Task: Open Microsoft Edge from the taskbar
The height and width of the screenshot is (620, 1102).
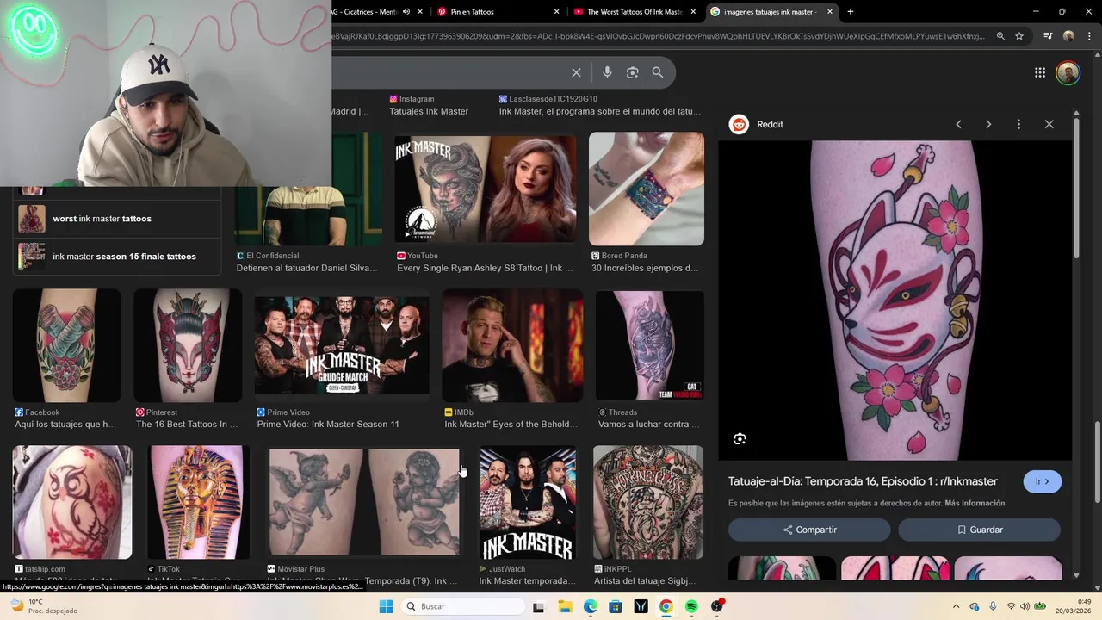Action: click(x=590, y=606)
